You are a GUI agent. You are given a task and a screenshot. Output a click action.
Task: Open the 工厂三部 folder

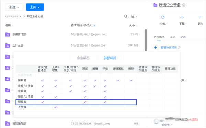tap(18, 46)
